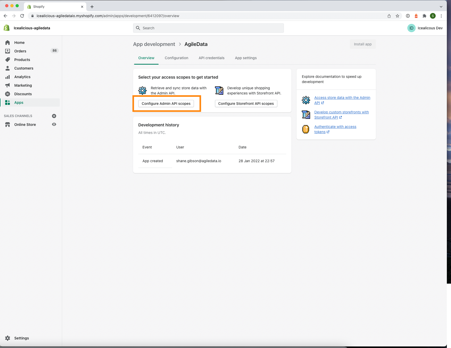Image resolution: width=451 pixels, height=348 pixels.
Task: Select Apps in the sidebar
Action: coord(19,103)
